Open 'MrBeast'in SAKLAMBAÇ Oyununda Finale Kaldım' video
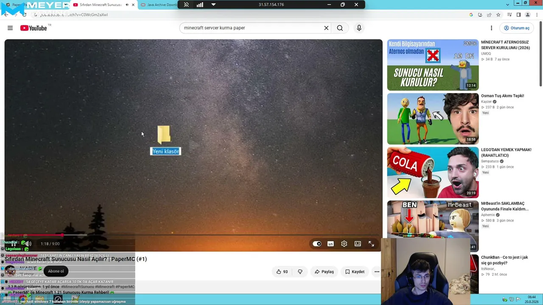Viewport: 543px width, 305px height. [504, 206]
